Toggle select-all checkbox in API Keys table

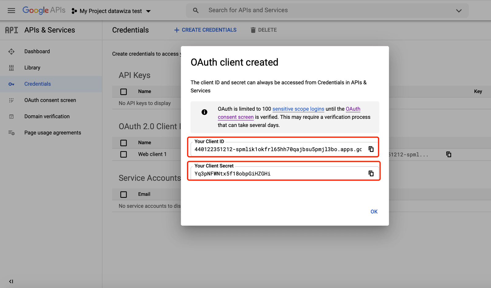click(124, 92)
